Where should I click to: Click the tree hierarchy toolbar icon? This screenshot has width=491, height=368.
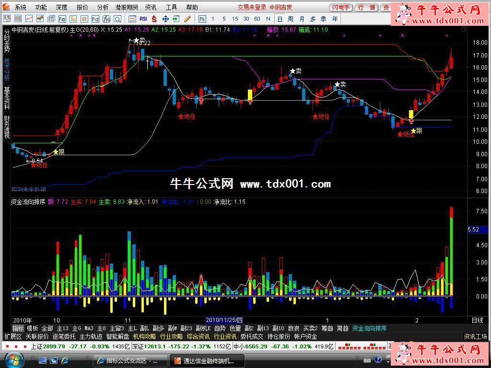tap(73, 19)
